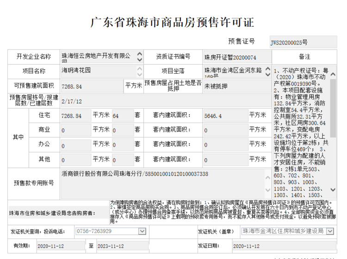Open the complaint phone number dropdown

[x=142, y=231]
